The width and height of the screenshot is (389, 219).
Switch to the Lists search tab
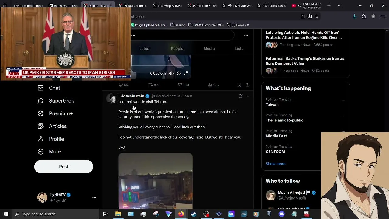pos(239,49)
